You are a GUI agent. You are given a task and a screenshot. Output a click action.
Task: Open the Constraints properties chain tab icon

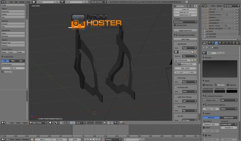pyautogui.click(x=223, y=43)
